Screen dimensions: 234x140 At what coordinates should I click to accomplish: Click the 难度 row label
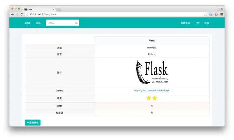[x=59, y=98]
